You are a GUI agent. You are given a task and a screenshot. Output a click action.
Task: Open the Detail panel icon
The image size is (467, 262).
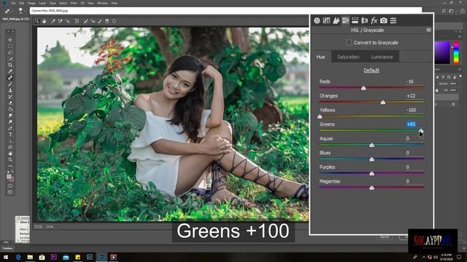(336, 20)
